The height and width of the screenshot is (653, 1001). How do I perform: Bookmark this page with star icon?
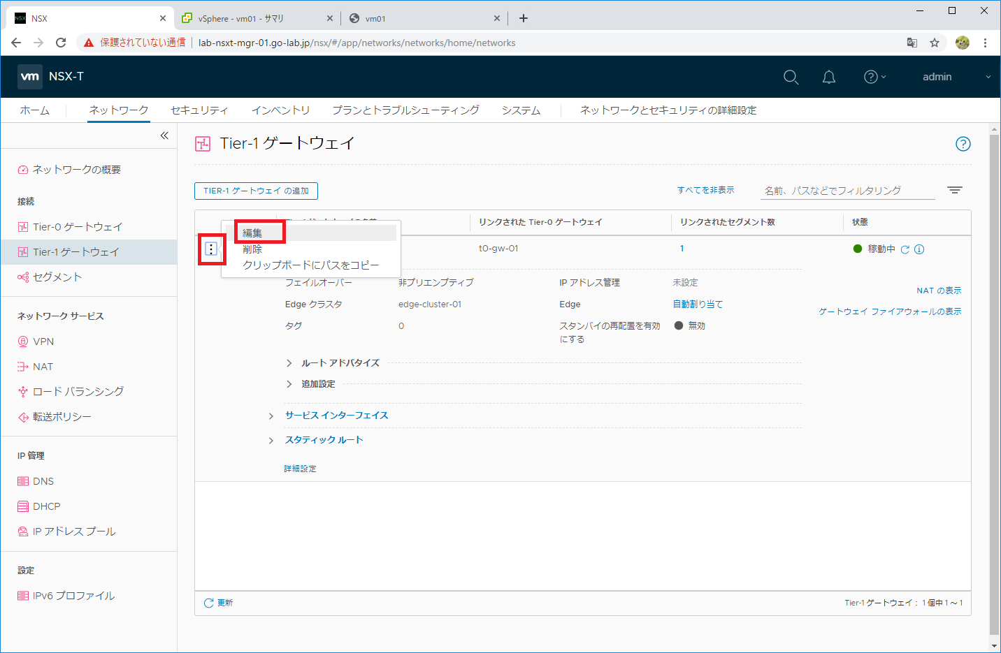pyautogui.click(x=935, y=43)
